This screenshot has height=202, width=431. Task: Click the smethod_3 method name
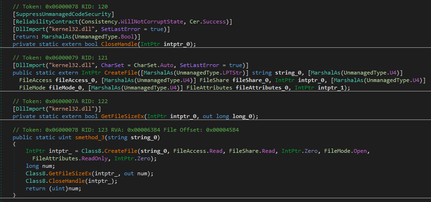97,137
